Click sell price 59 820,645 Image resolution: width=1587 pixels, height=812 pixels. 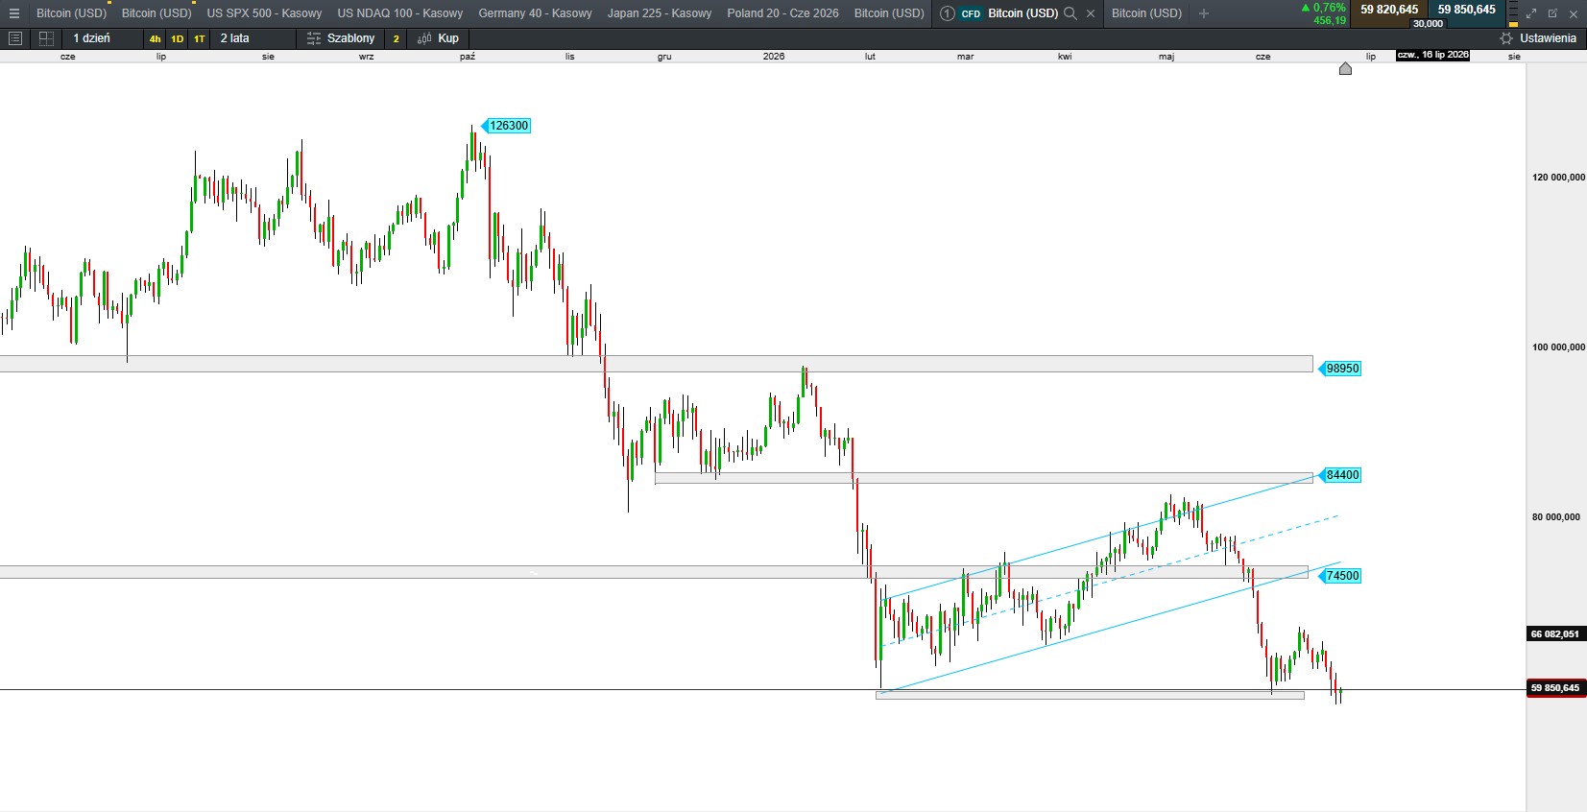1389,10
